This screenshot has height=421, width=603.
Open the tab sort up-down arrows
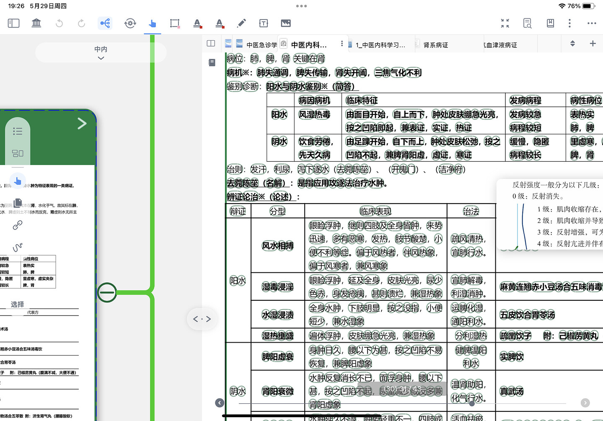pos(572,44)
